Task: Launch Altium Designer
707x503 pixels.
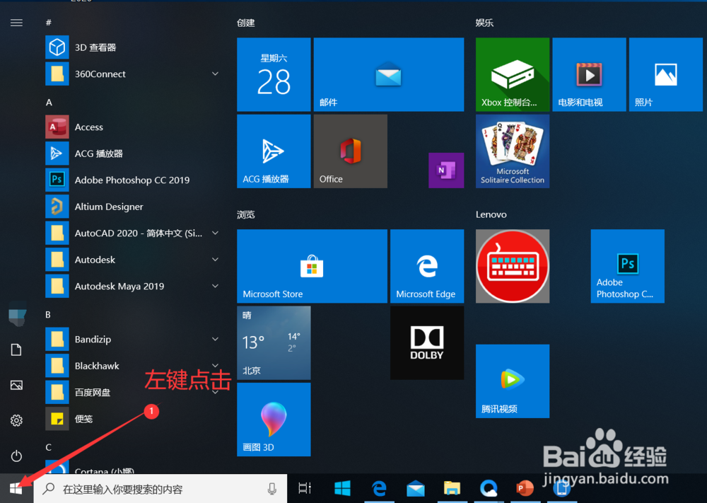Action: pos(134,207)
